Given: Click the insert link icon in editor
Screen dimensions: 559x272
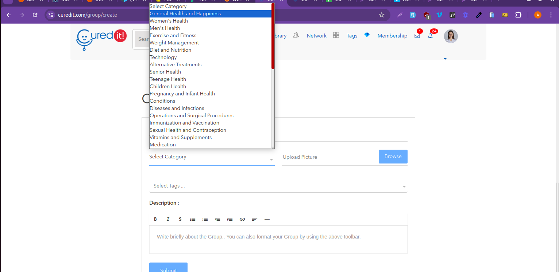Looking at the screenshot, I should [242, 219].
